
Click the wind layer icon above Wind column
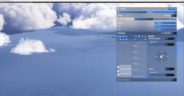coord(135,40)
